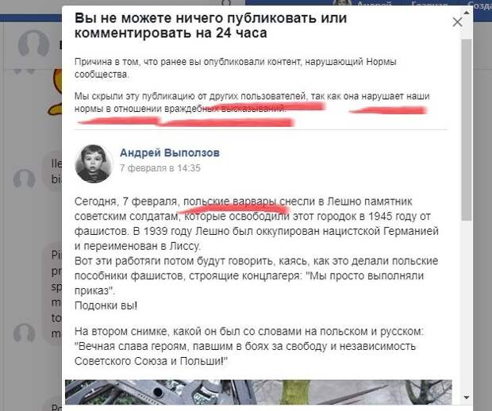The width and height of the screenshot is (492, 411).
Task: Click the dialog title about 24 часа
Action: pos(210,25)
